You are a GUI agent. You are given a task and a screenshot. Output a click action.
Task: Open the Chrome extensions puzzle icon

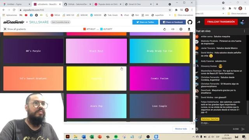tap(176, 10)
